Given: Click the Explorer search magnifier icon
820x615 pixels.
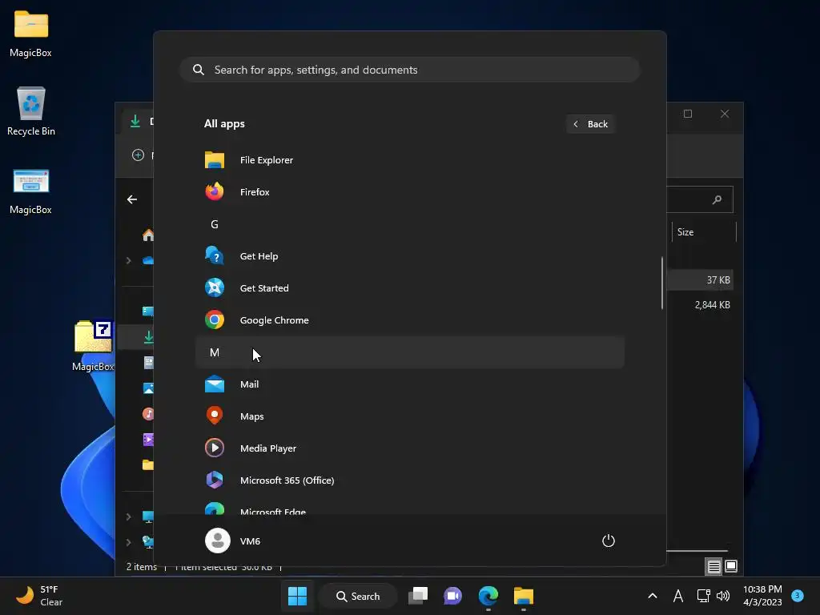Looking at the screenshot, I should coord(717,199).
